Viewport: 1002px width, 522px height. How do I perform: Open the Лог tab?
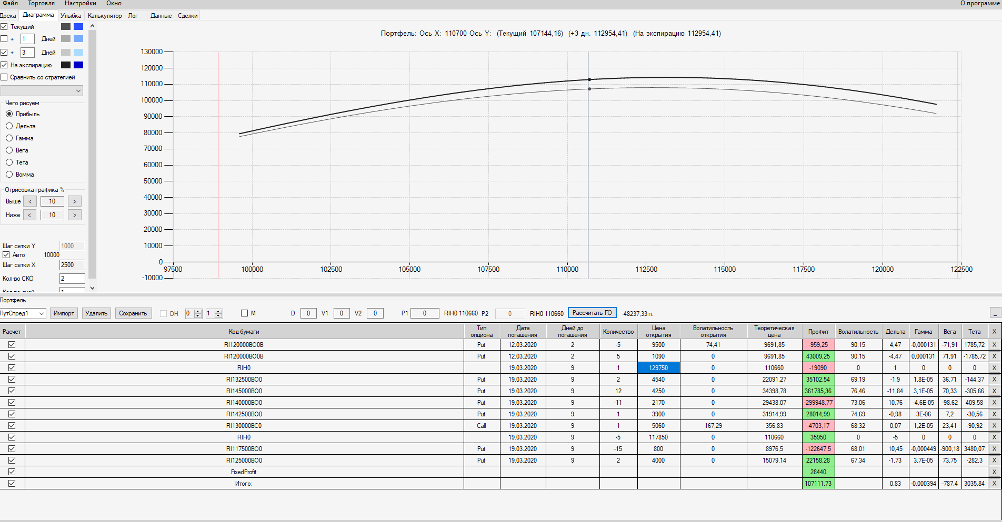point(133,16)
